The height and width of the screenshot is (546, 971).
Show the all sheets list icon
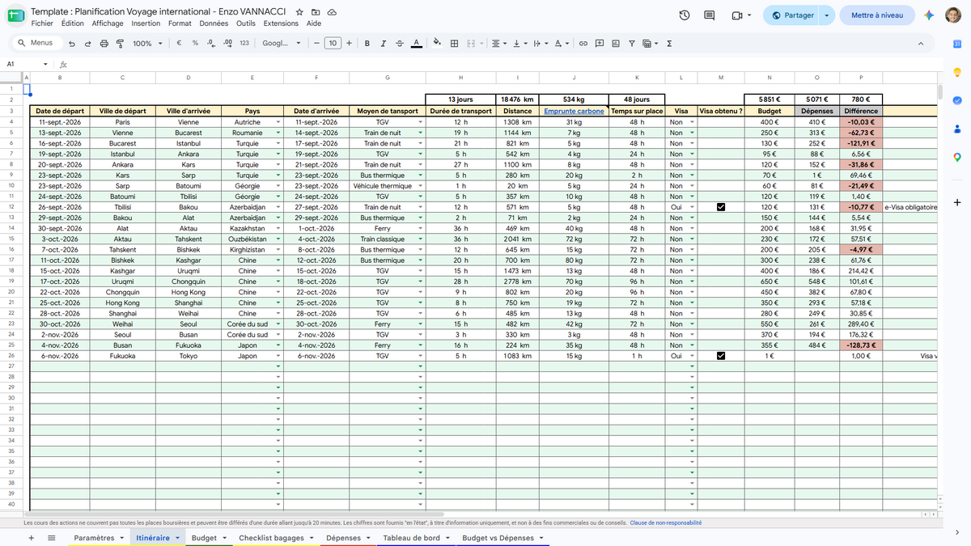(x=52, y=538)
